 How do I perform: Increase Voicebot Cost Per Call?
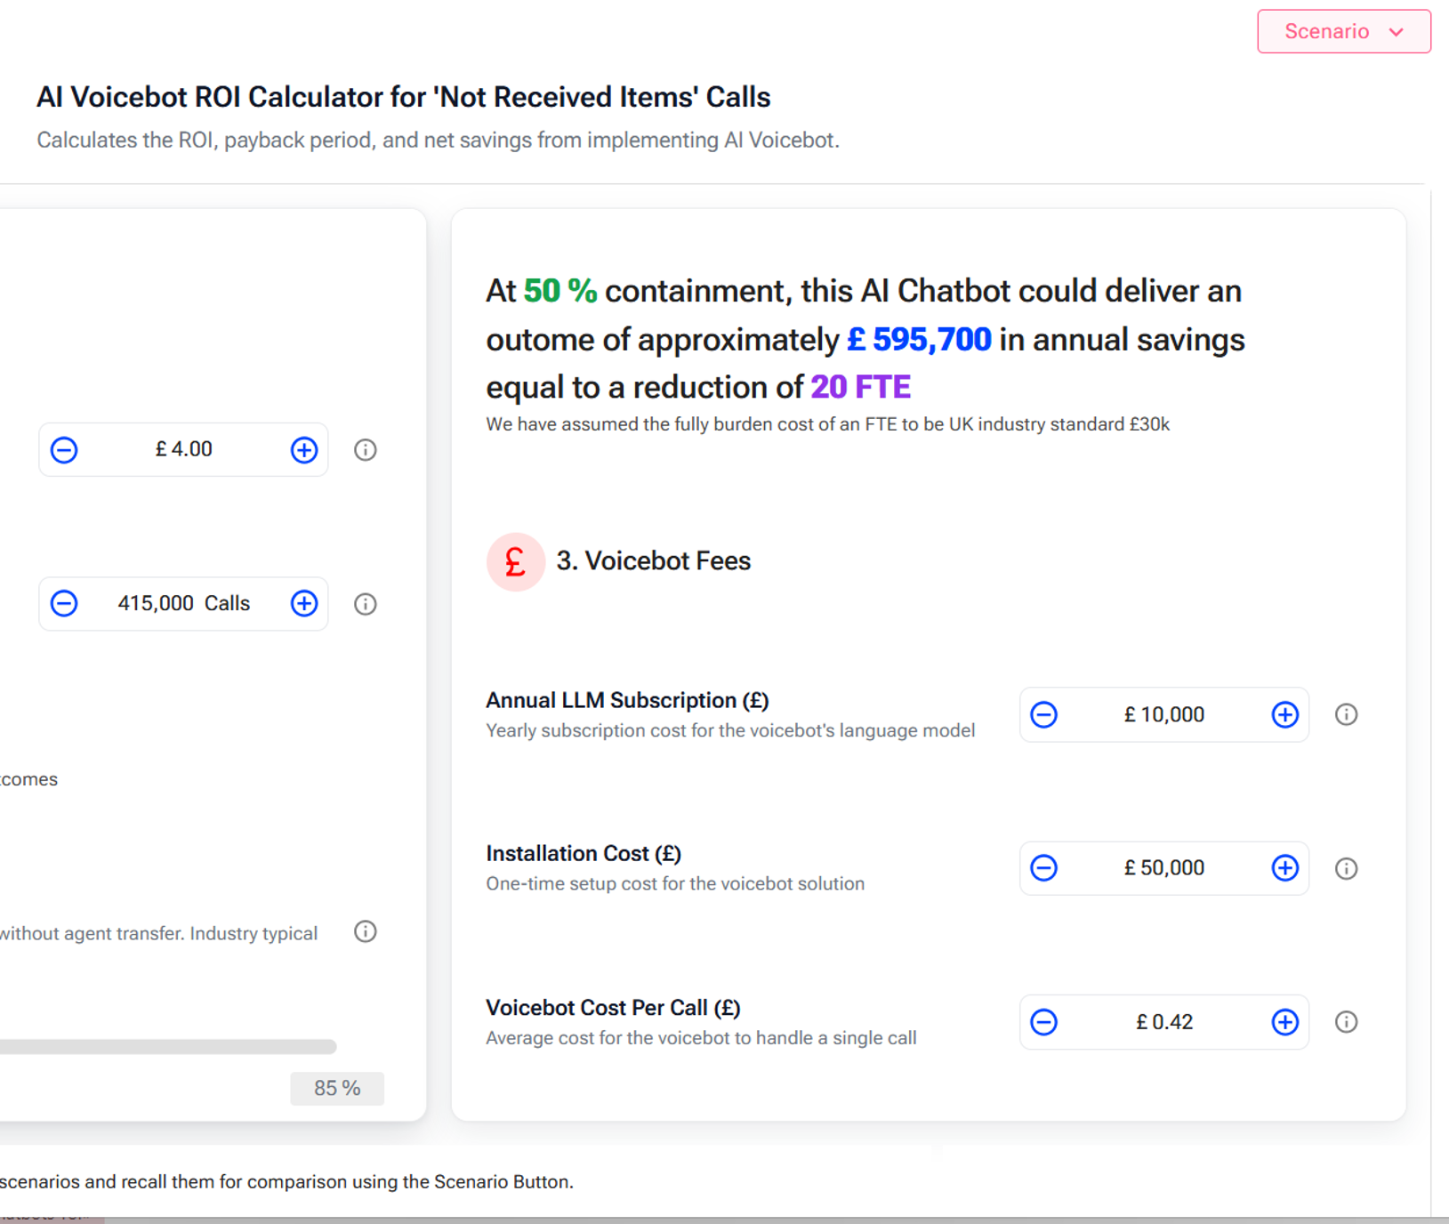pyautogui.click(x=1284, y=1022)
